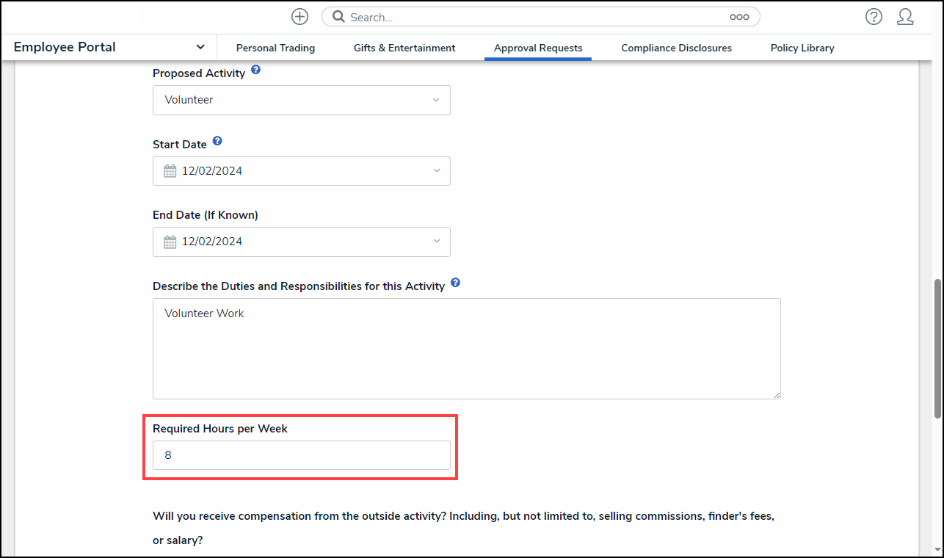Switch to the Personal Trading tab
The height and width of the screenshot is (558, 944).
275,48
